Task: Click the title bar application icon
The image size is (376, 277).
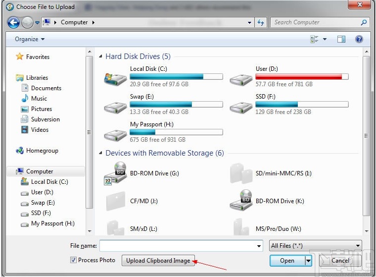Action: (x=9, y=7)
